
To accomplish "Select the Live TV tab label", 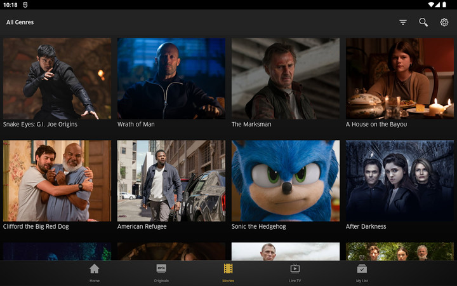I will click(x=295, y=281).
